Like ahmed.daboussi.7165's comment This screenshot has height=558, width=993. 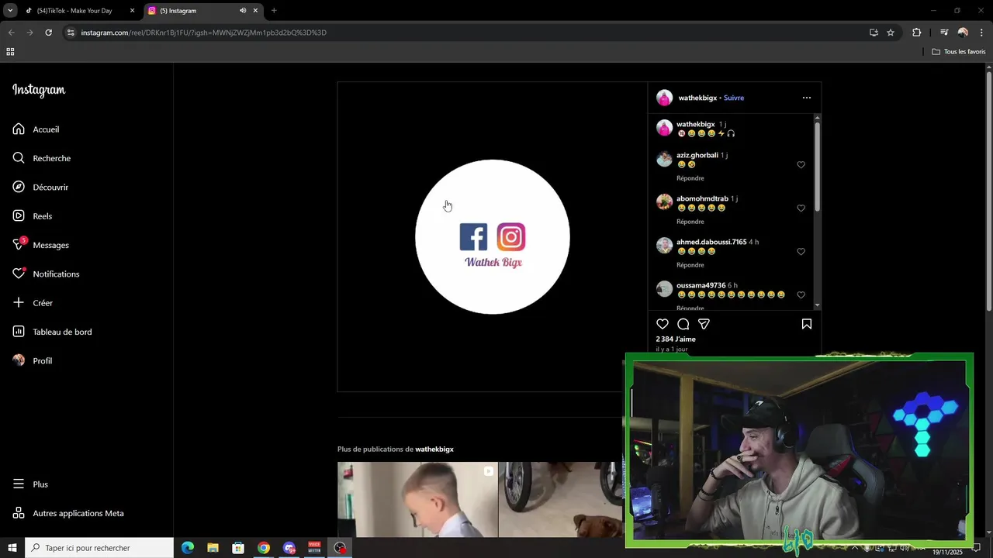point(801,252)
